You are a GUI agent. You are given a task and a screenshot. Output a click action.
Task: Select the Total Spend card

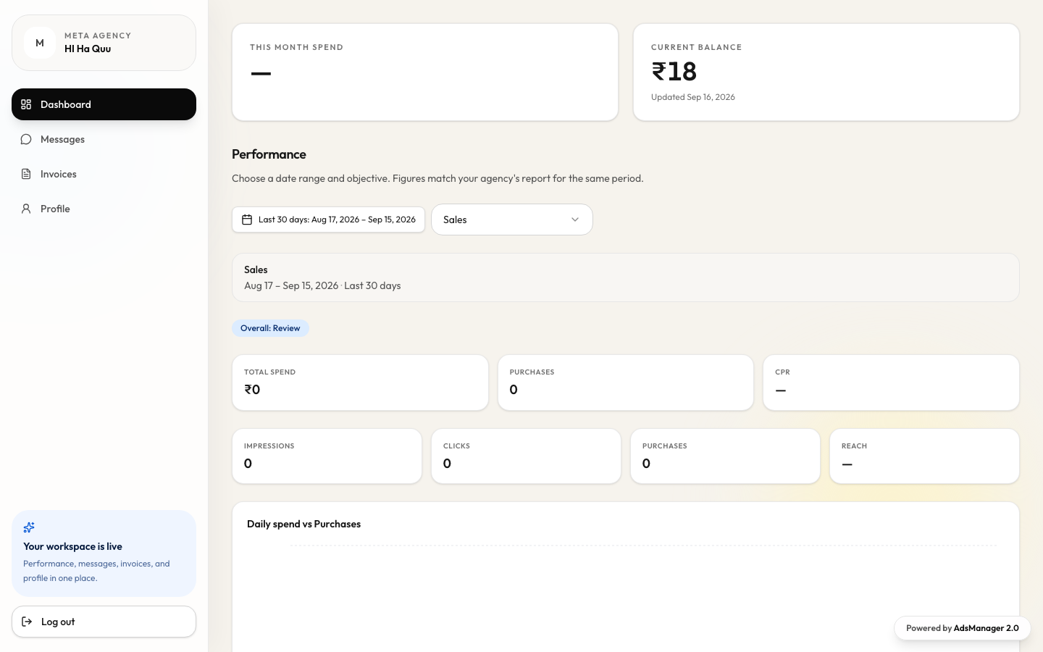pos(360,383)
